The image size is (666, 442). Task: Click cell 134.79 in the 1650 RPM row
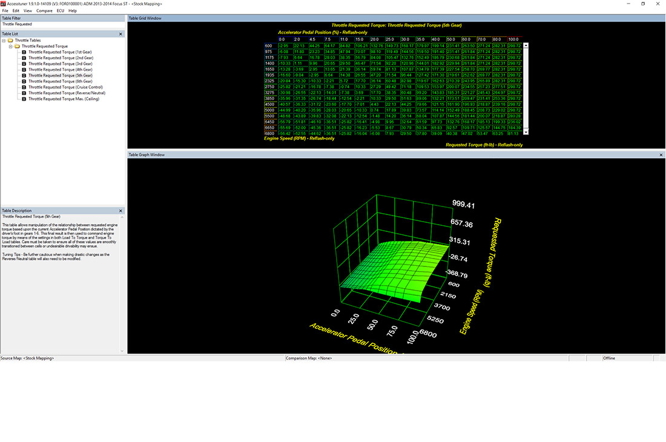point(423,69)
